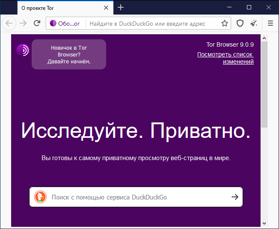Click the page scrollbar up arrow
The image size is (279, 229).
coord(264,38)
